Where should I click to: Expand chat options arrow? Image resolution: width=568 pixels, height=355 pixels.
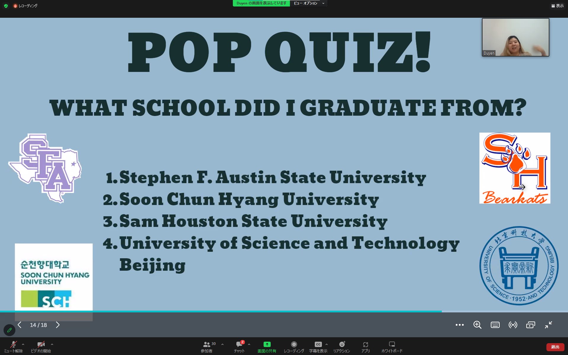[x=249, y=344]
